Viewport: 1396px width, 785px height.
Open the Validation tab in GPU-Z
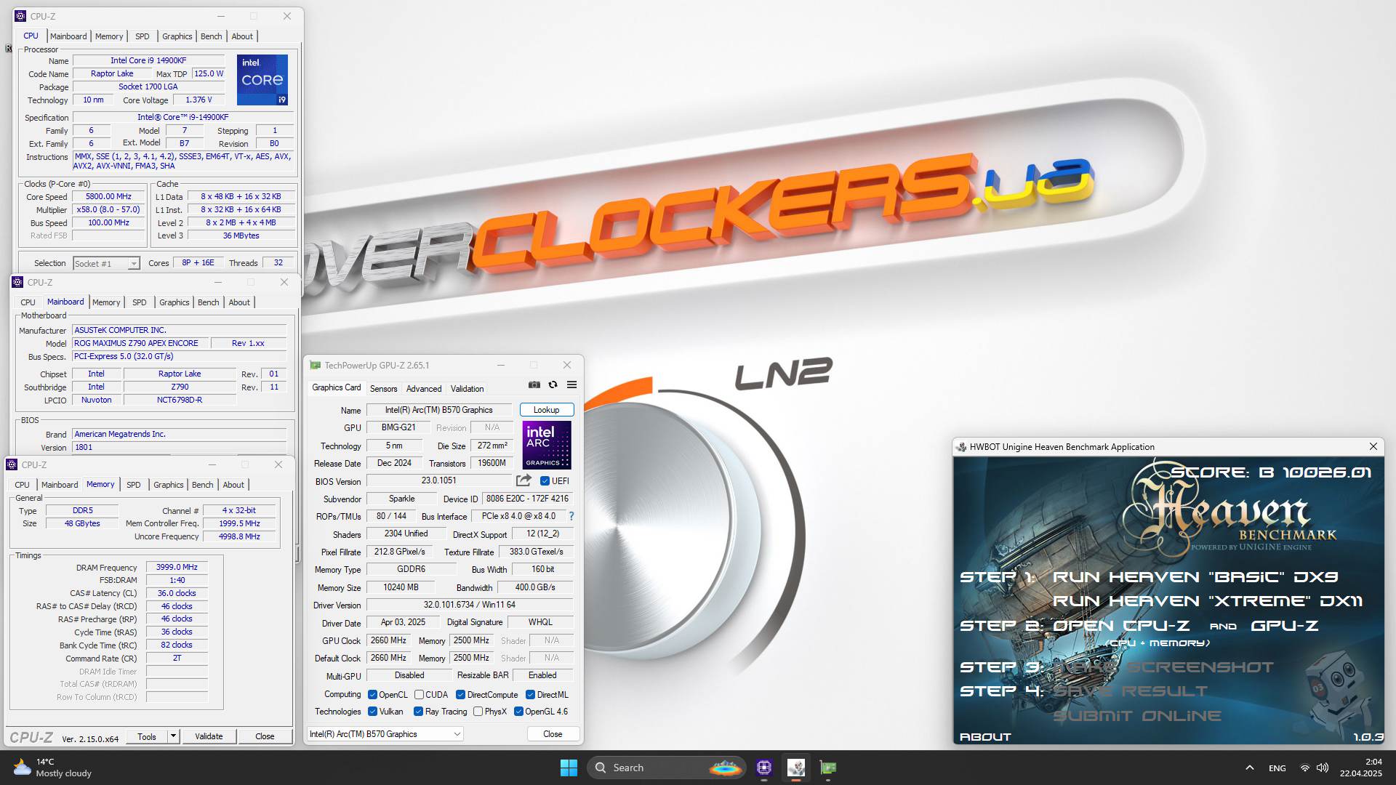[467, 389]
